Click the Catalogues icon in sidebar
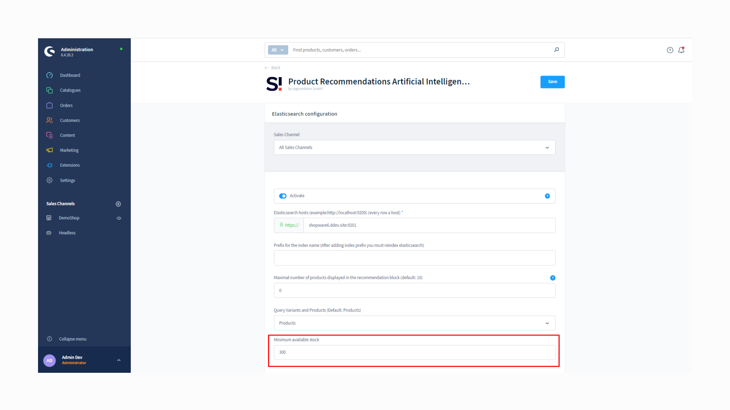This screenshot has width=730, height=410. coord(49,90)
